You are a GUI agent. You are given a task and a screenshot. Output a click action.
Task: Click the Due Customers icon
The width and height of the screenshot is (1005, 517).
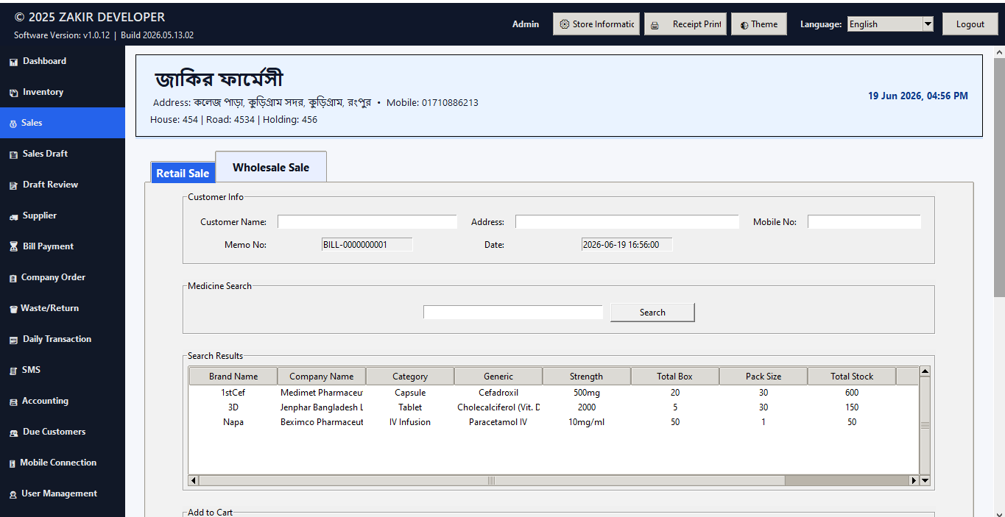(13, 432)
